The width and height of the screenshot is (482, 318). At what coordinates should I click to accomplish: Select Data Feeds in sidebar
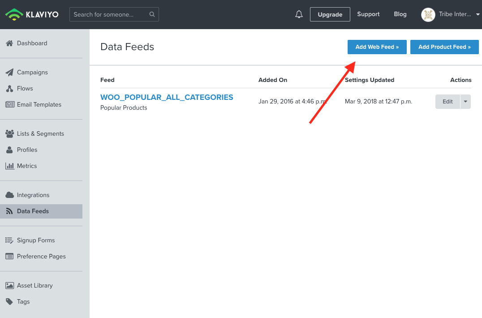pyautogui.click(x=41, y=211)
